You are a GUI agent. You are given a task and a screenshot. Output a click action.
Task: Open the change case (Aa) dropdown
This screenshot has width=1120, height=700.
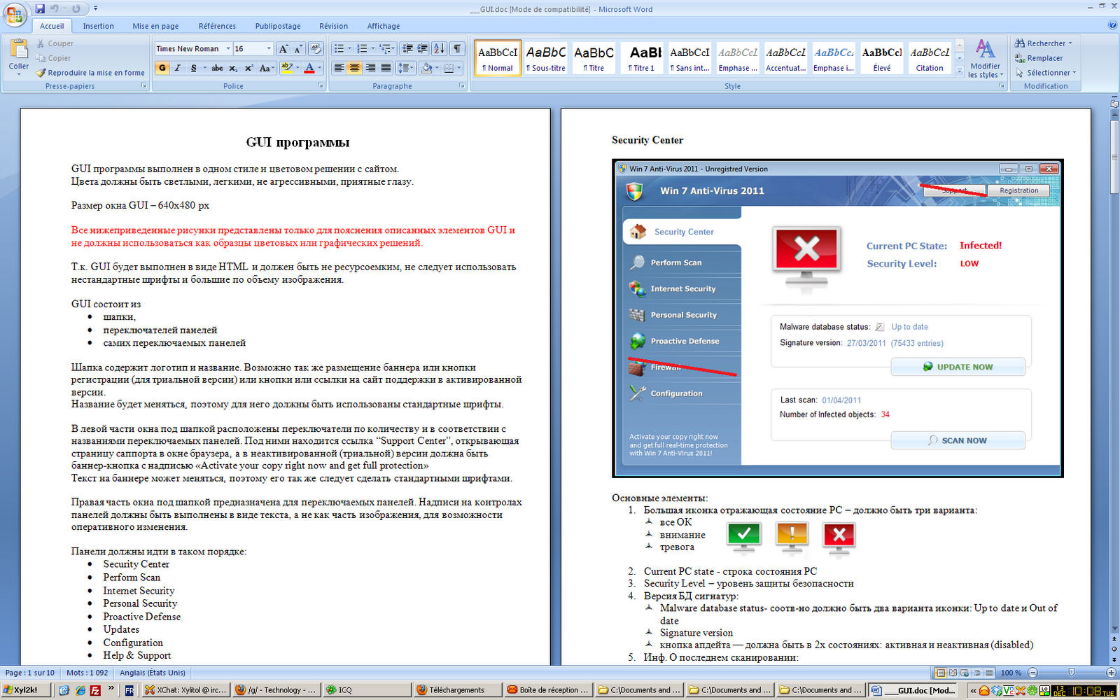tap(266, 68)
